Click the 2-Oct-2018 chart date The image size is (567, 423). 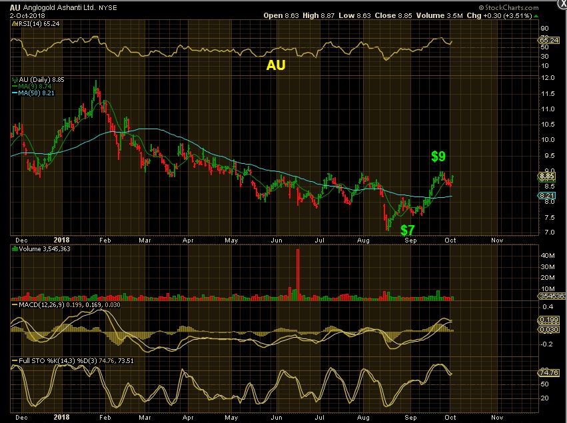27,15
